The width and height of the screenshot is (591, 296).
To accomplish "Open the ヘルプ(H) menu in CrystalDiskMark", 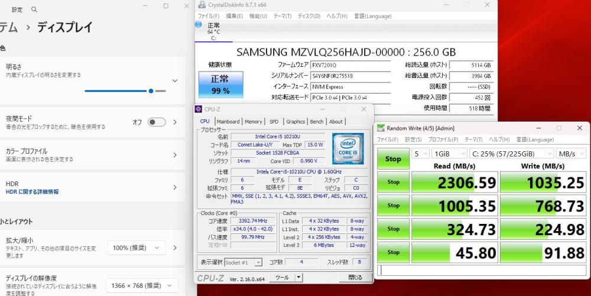I will (499, 139).
